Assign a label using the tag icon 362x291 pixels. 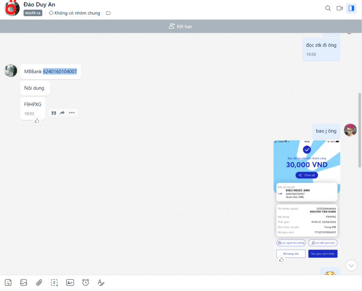point(109,13)
